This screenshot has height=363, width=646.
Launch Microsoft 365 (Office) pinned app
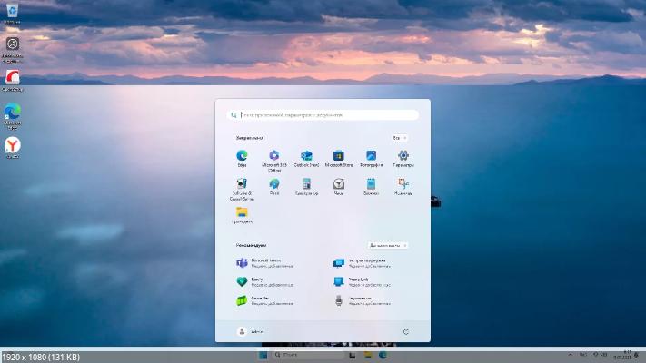(274, 161)
